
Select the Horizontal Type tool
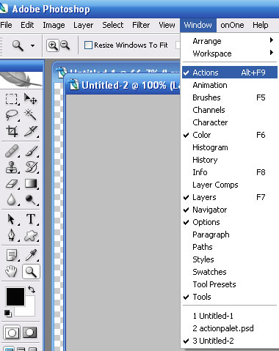tap(31, 219)
